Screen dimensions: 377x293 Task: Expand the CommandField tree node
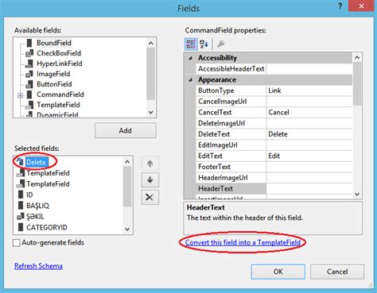[21, 95]
